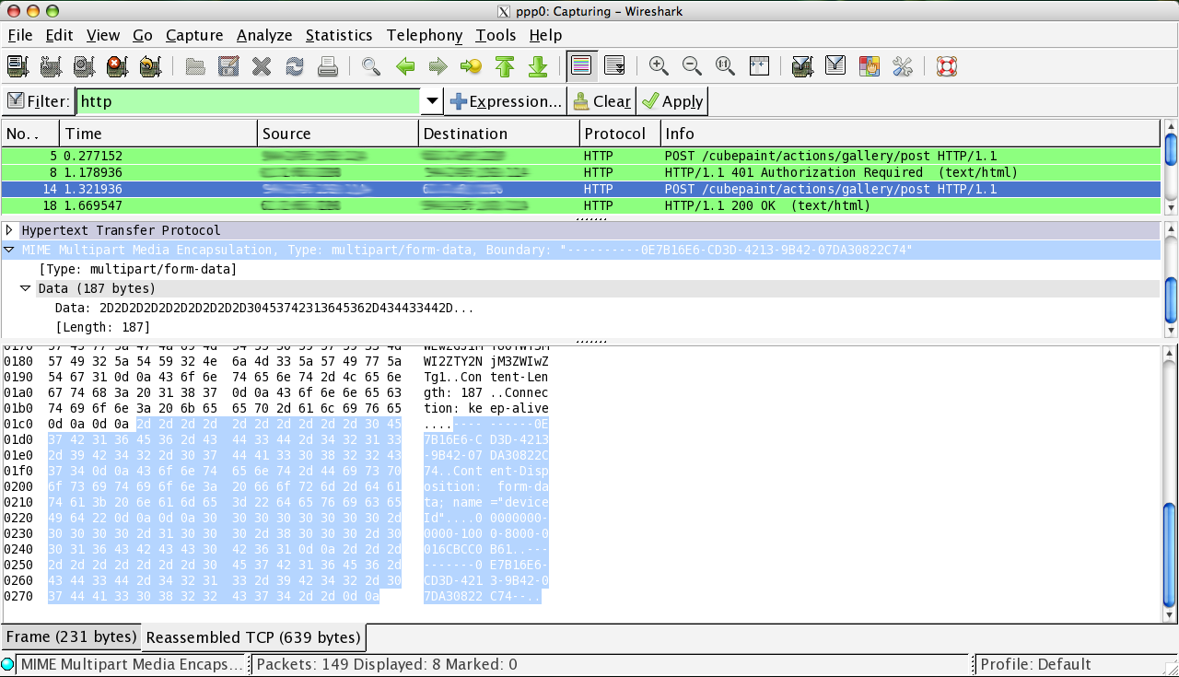Stop the running capture icon
Screen dimensions: 1179x677
117,66
